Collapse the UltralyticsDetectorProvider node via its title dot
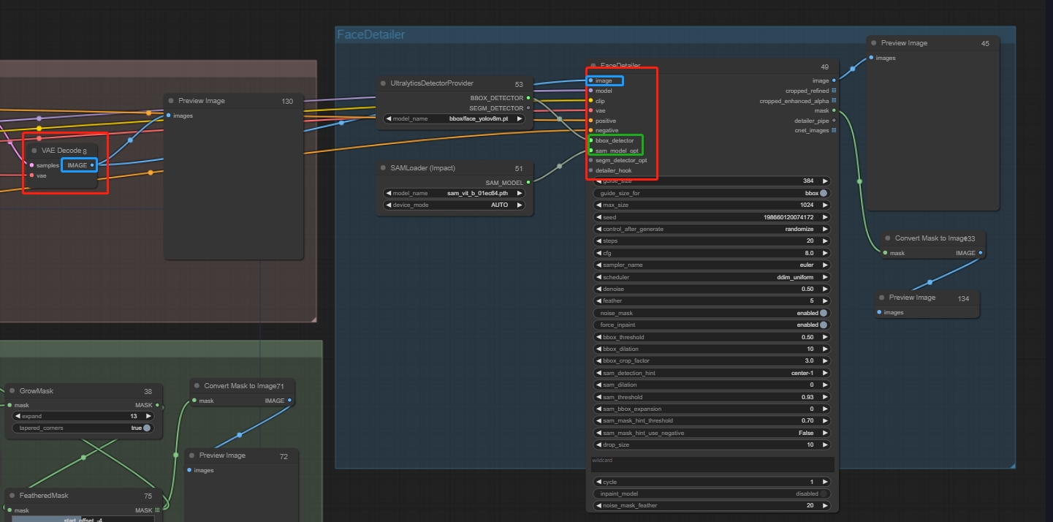The height and width of the screenshot is (522, 1053). (x=383, y=83)
